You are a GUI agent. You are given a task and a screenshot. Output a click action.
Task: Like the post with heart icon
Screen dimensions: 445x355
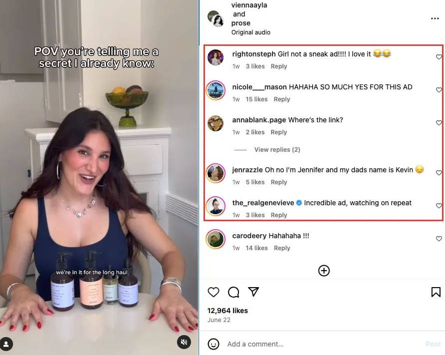tap(213, 292)
